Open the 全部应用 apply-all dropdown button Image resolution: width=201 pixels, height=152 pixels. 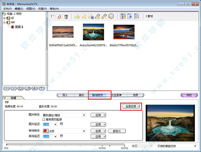131,106
